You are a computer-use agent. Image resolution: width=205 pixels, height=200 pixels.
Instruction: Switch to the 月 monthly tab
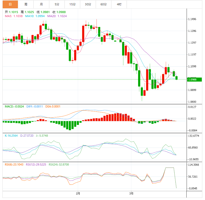click(x=41, y=4)
